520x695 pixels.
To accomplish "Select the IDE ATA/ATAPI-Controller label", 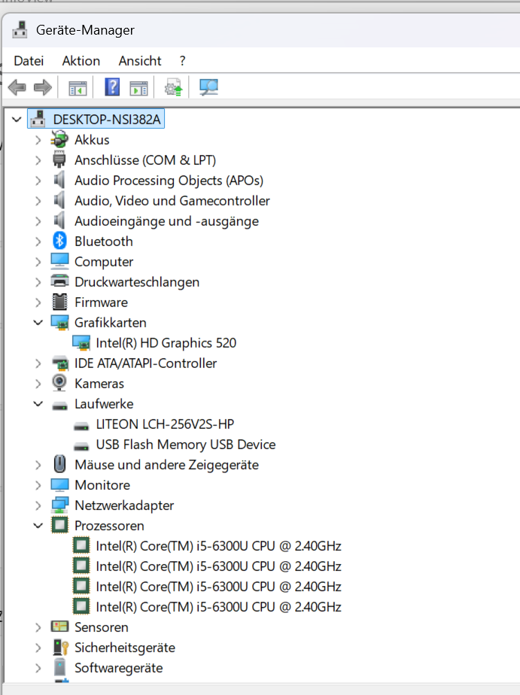I will point(146,363).
